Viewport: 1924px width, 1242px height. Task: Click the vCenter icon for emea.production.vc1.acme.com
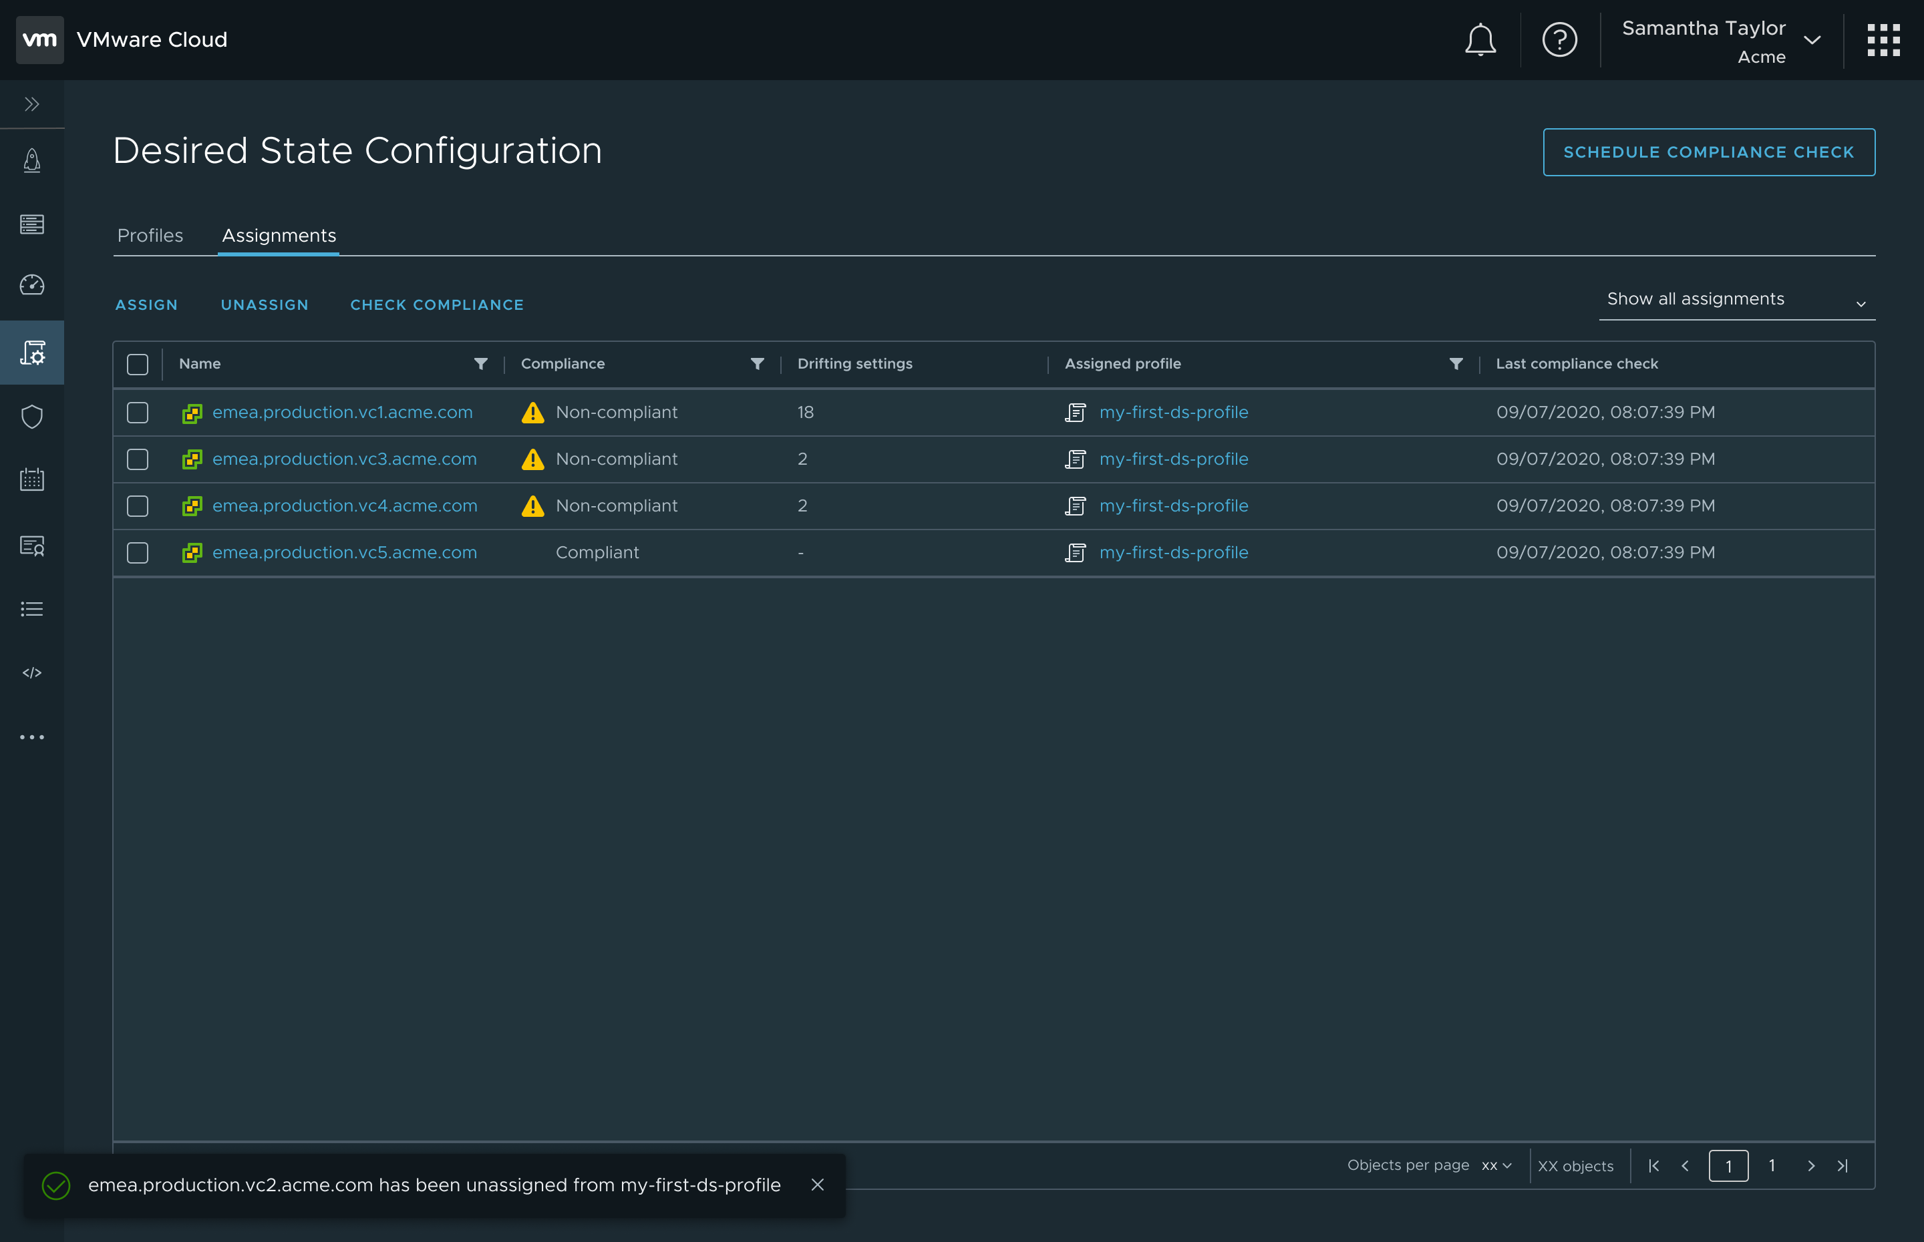[x=192, y=413]
